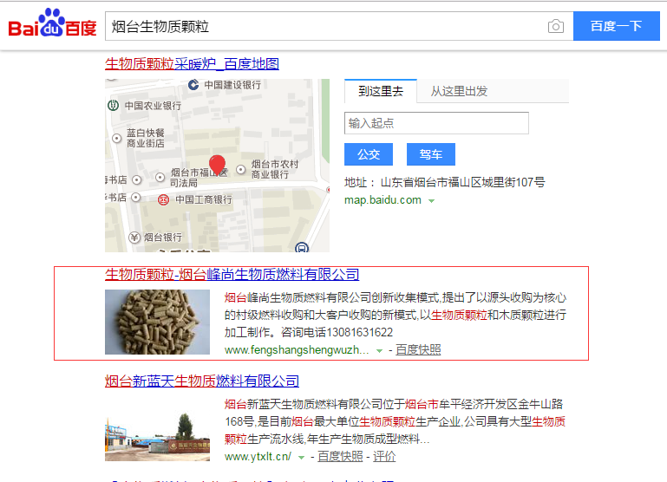Expand the arrow next to fengshangshengwuzh URL
Image resolution: width=667 pixels, height=482 pixels.
379,351
